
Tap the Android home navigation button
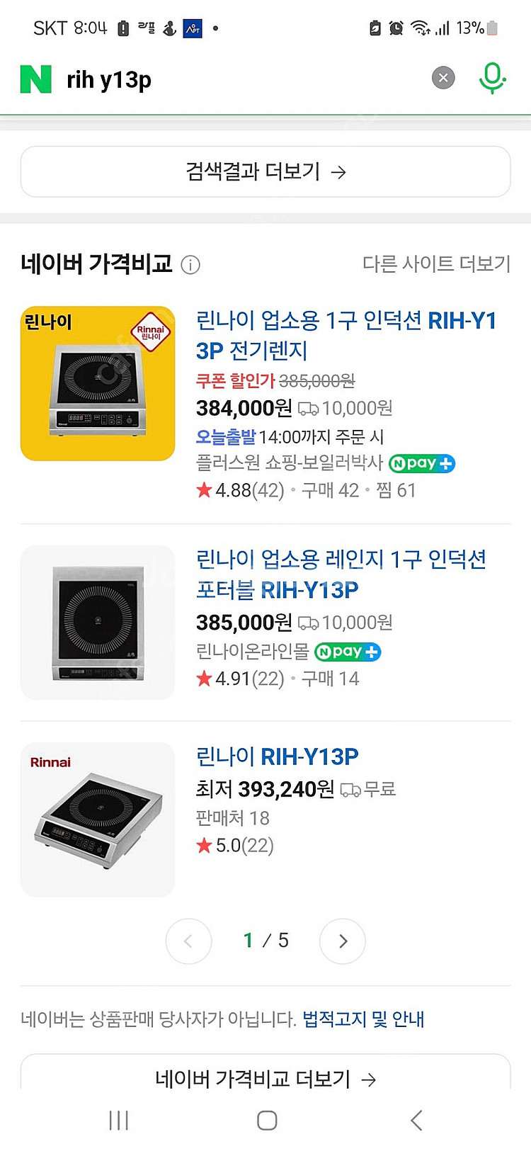click(267, 1120)
